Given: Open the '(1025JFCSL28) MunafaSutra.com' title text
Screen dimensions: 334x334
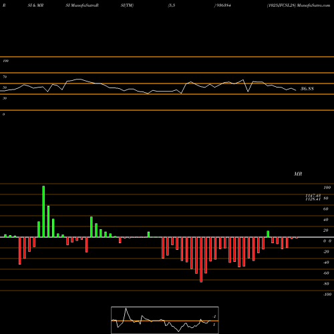Looking at the screenshot, I should pos(299,5).
